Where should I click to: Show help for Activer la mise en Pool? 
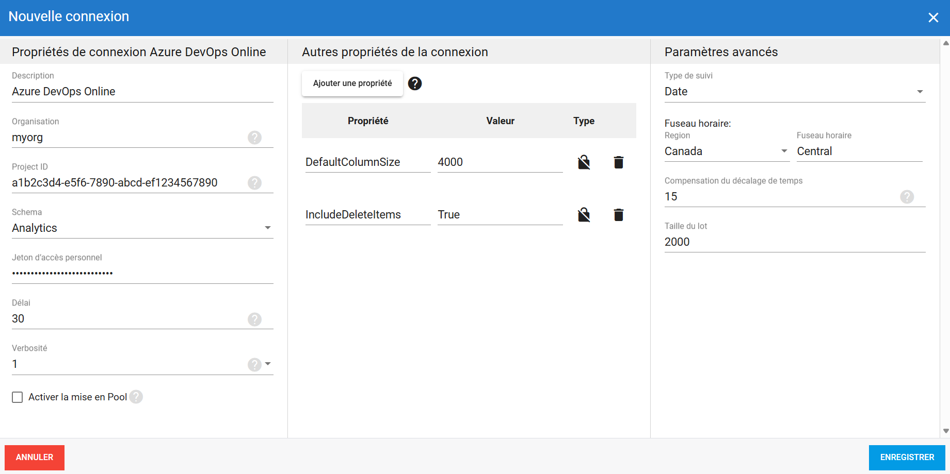click(136, 397)
